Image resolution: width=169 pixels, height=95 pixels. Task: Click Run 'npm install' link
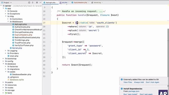coord(130,94)
